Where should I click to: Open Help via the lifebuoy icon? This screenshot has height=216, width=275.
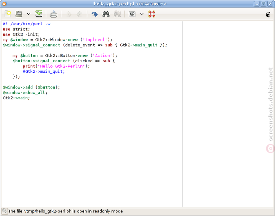pyautogui.click(x=152, y=14)
